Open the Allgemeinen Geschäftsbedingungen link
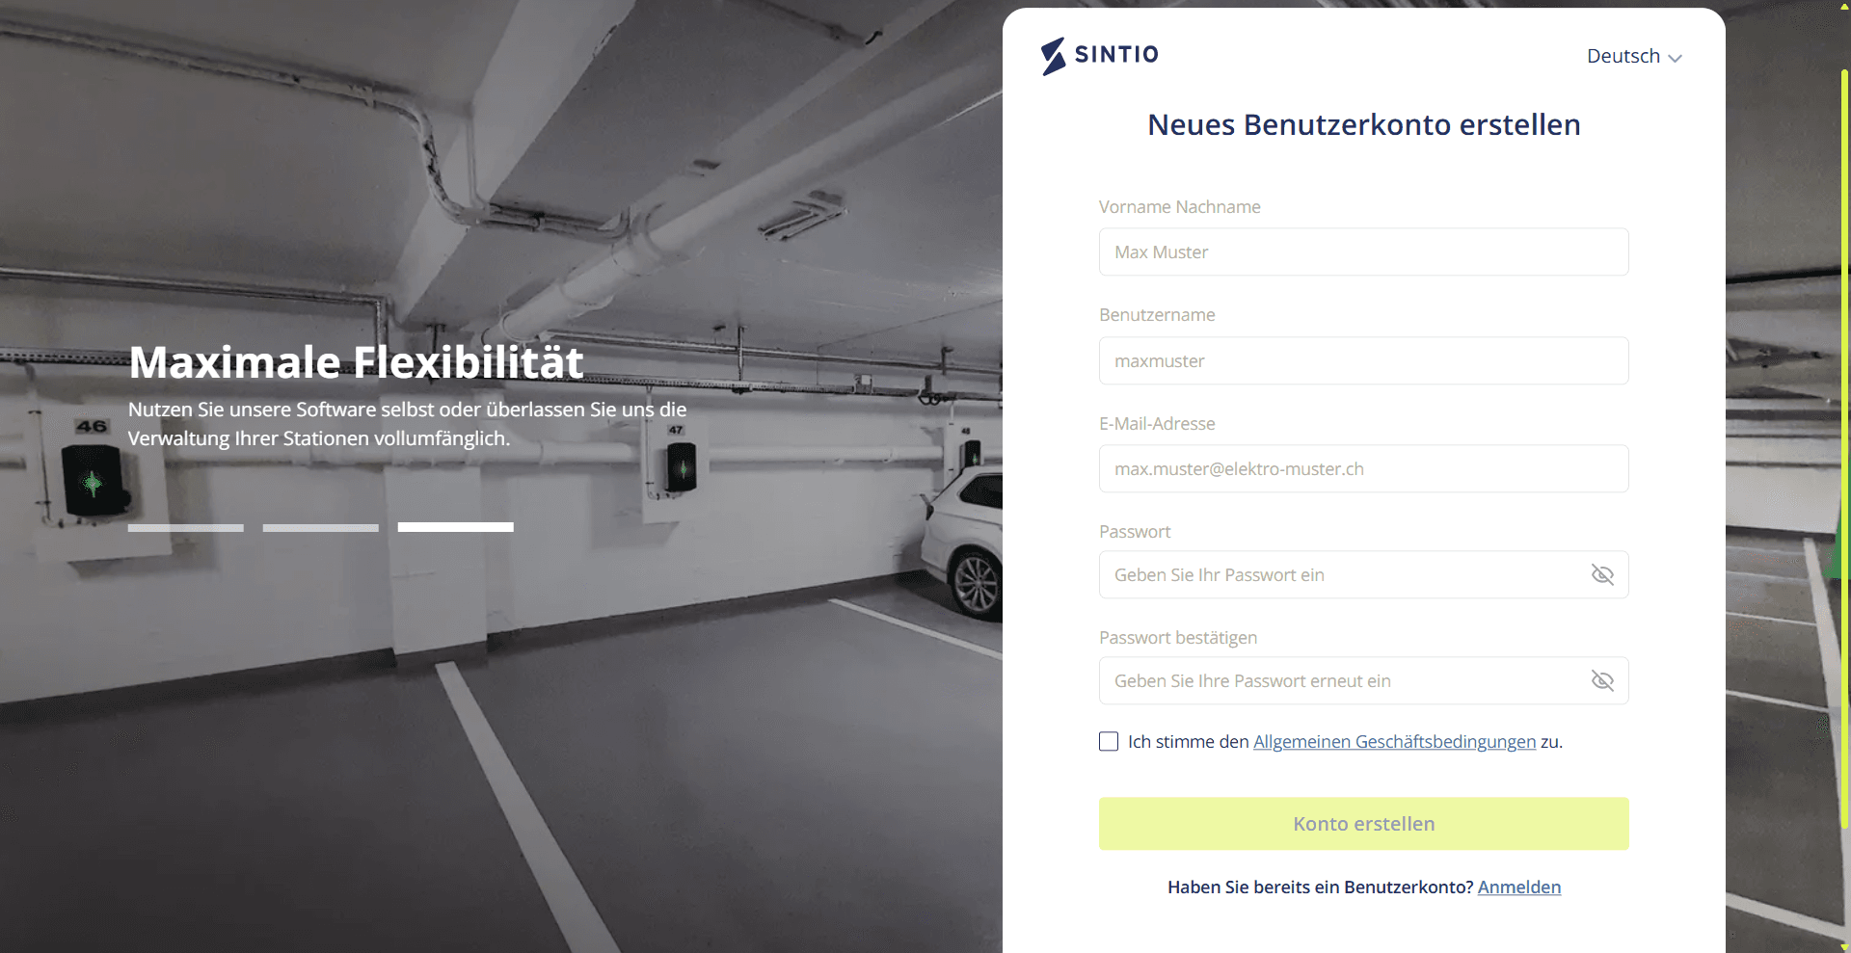Screen dimensions: 1851x953 click(1394, 742)
